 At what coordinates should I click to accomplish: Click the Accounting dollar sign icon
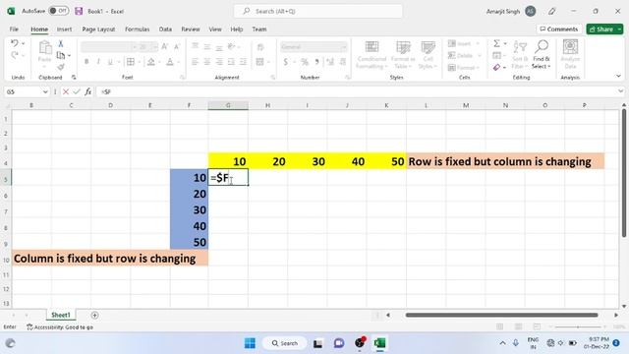[286, 62]
